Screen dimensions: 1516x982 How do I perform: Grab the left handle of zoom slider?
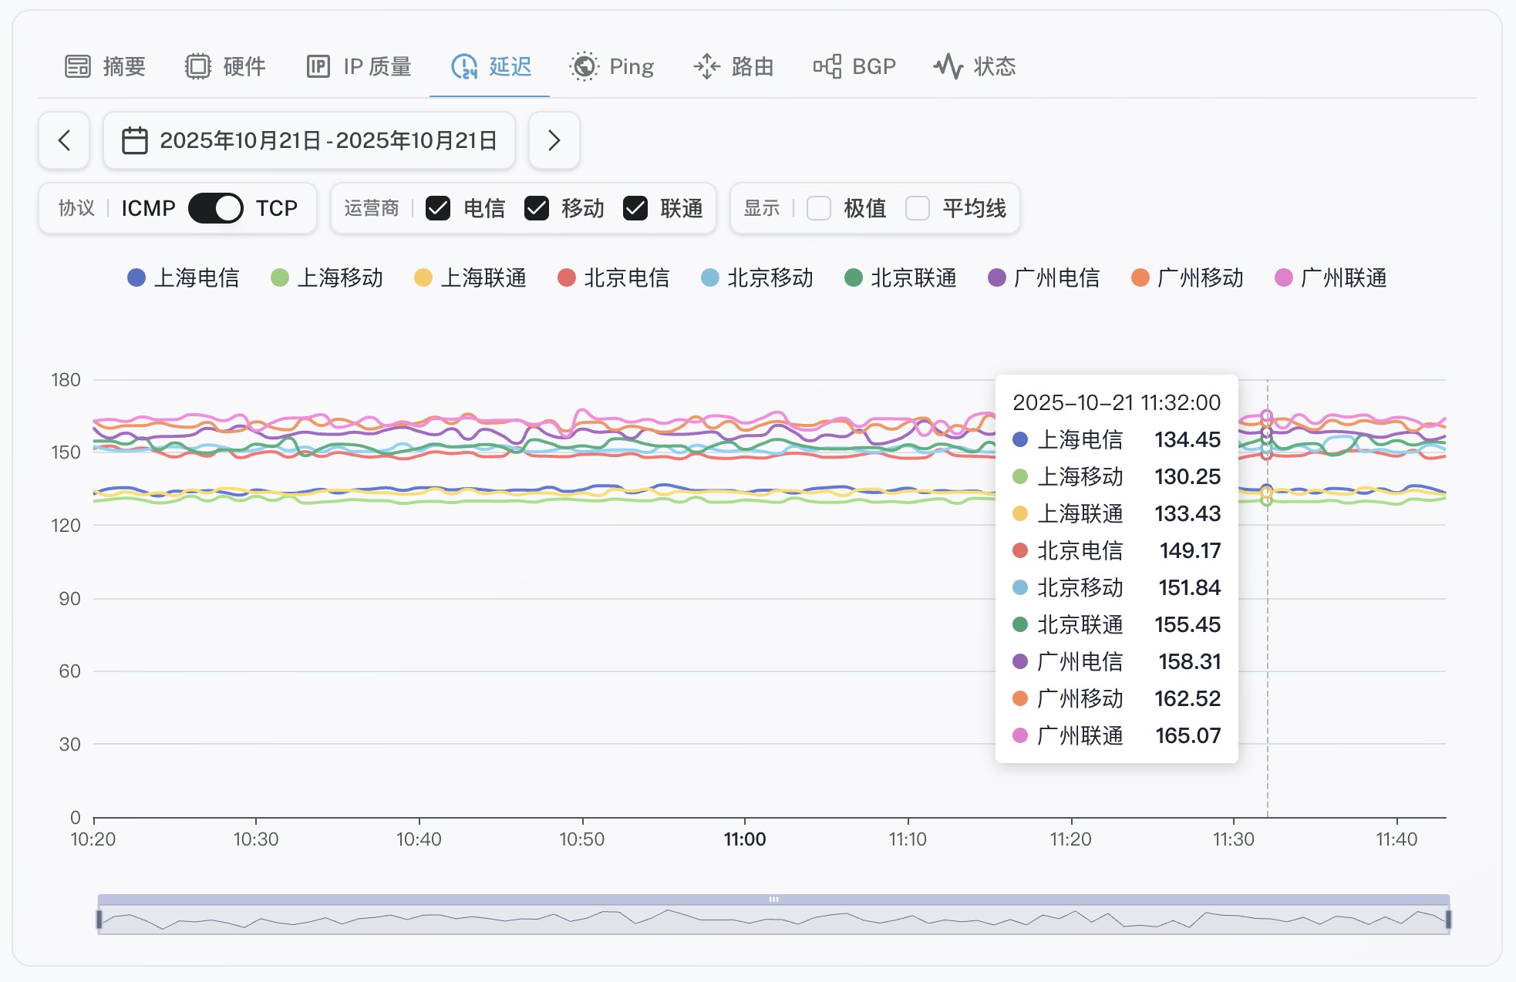click(x=99, y=919)
